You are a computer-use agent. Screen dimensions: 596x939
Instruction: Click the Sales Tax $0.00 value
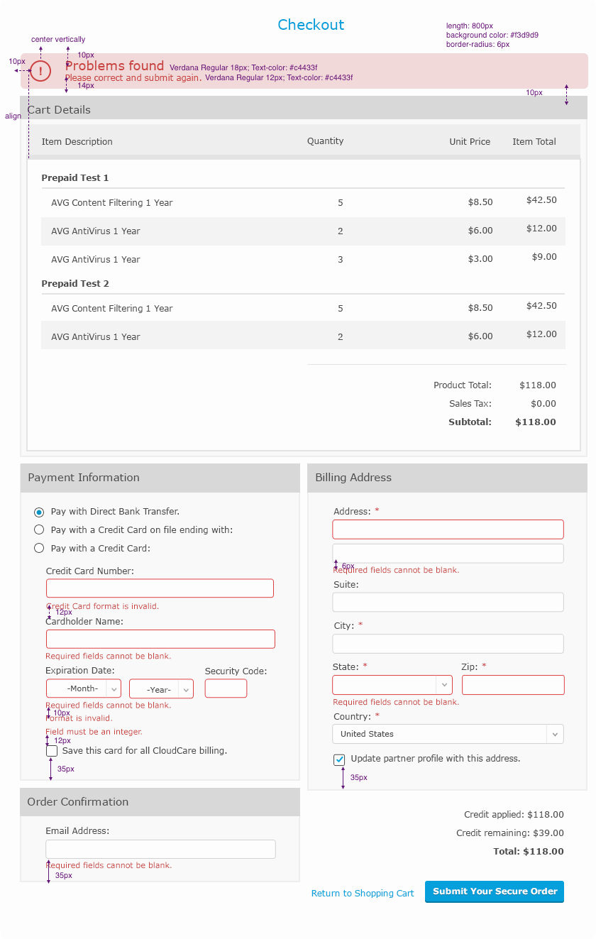pos(543,404)
